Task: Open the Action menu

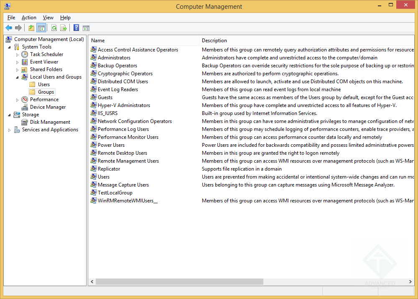Action: click(29, 18)
